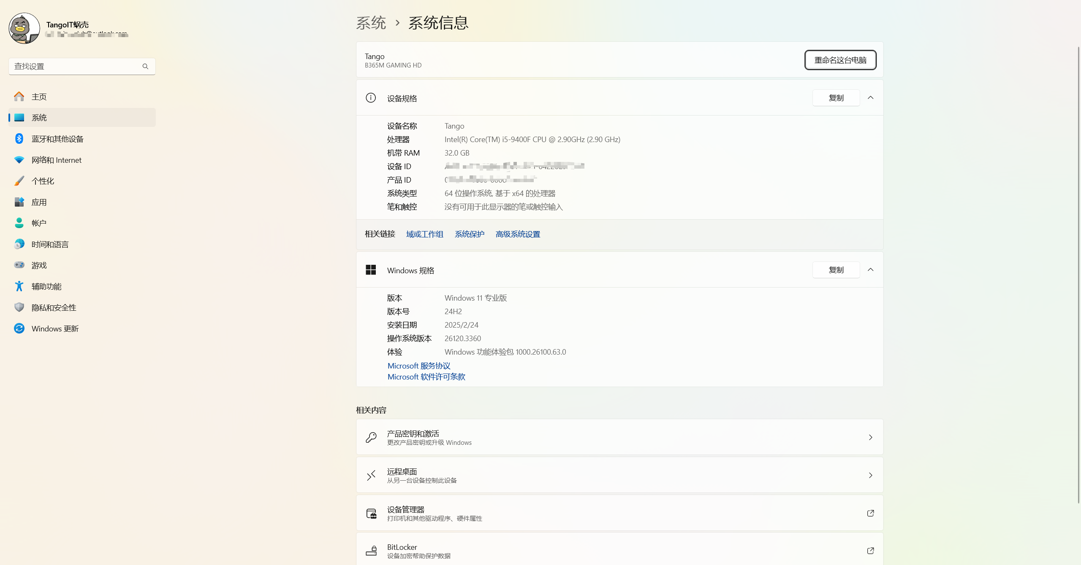Select the OS build 26120.3360 text
Viewport: 1081px width, 565px height.
[463, 339]
